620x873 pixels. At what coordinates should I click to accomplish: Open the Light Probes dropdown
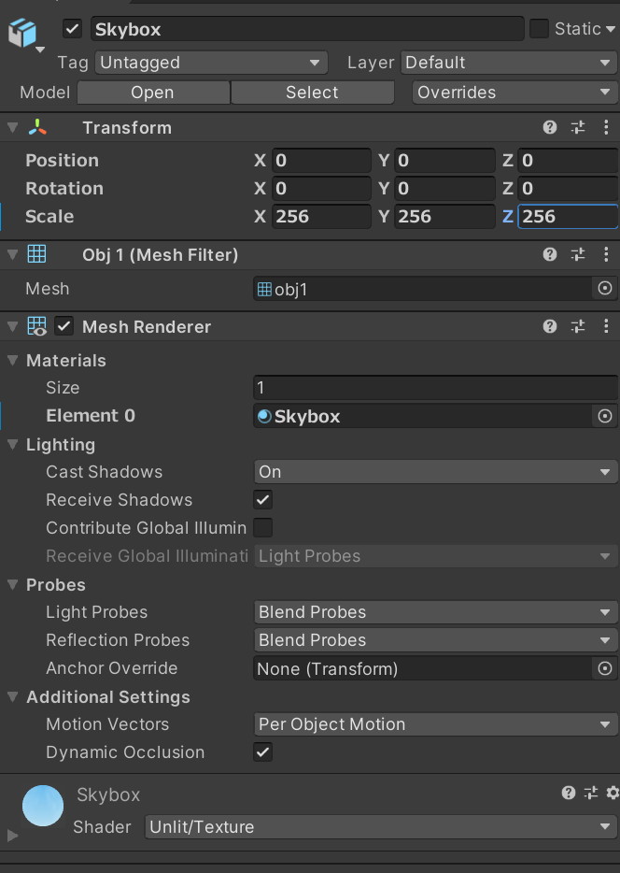point(435,612)
